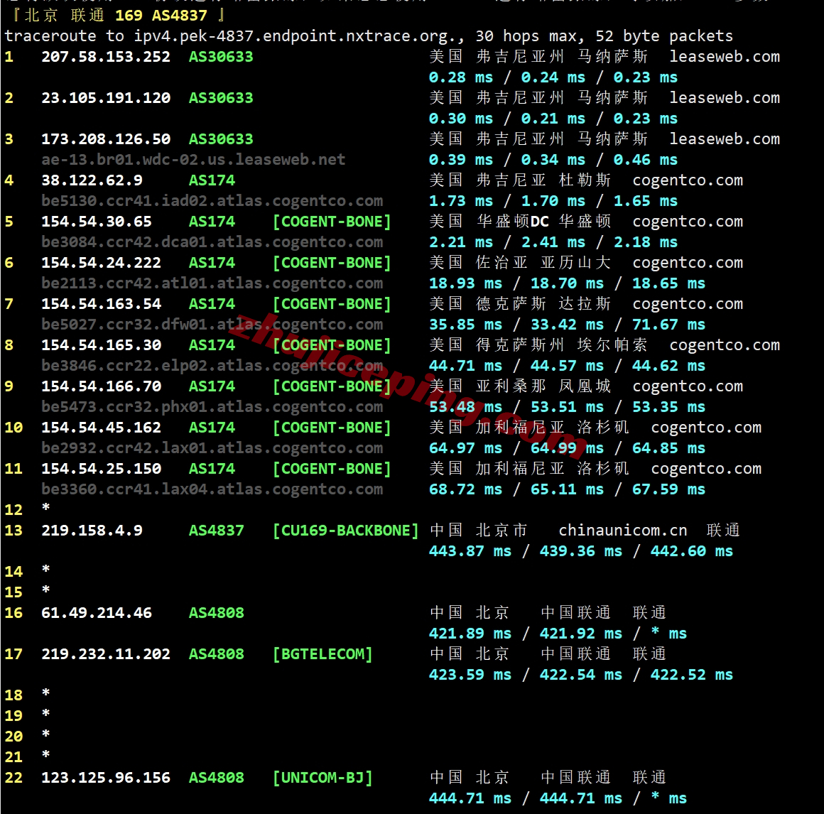Click IP address 207.58.153.252
Viewport: 824px width, 814px height.
point(106,57)
